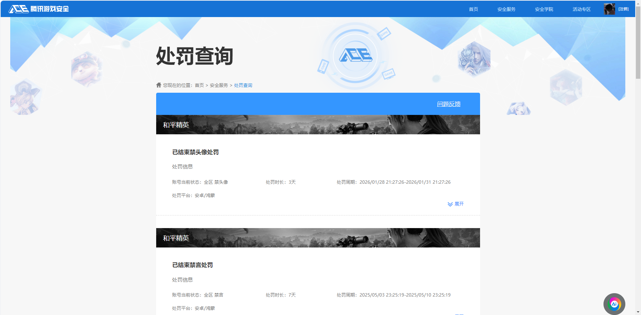Click 安全服务 in the breadcrumb trail
The height and width of the screenshot is (315, 641).
(x=218, y=85)
